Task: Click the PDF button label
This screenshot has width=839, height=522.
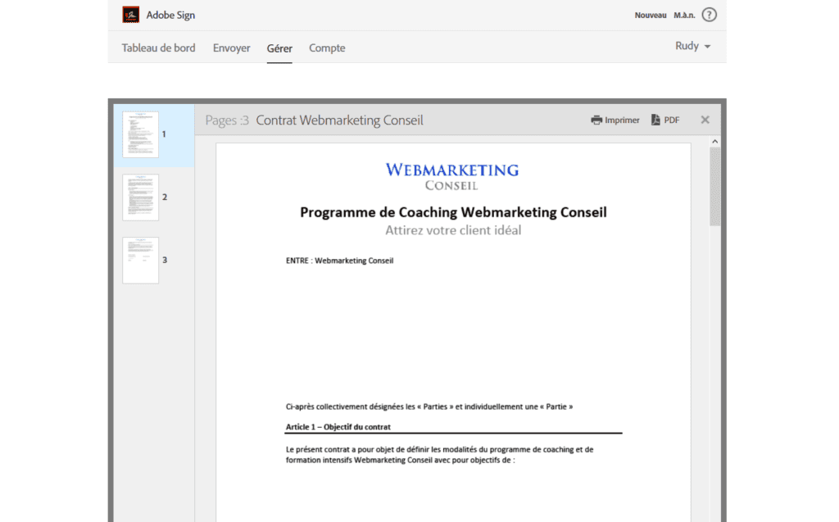Action: (x=672, y=120)
